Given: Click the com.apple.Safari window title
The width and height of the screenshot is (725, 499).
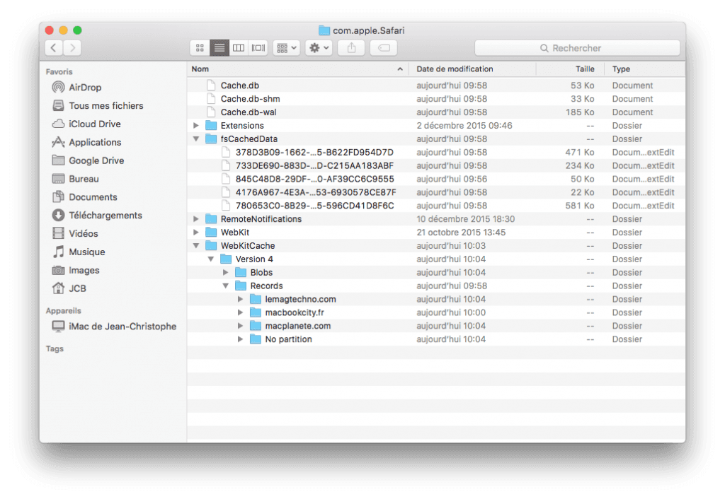Looking at the screenshot, I should click(x=368, y=30).
